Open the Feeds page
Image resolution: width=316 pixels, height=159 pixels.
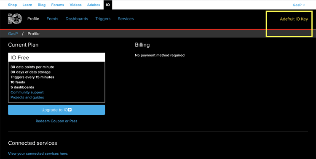click(x=52, y=19)
